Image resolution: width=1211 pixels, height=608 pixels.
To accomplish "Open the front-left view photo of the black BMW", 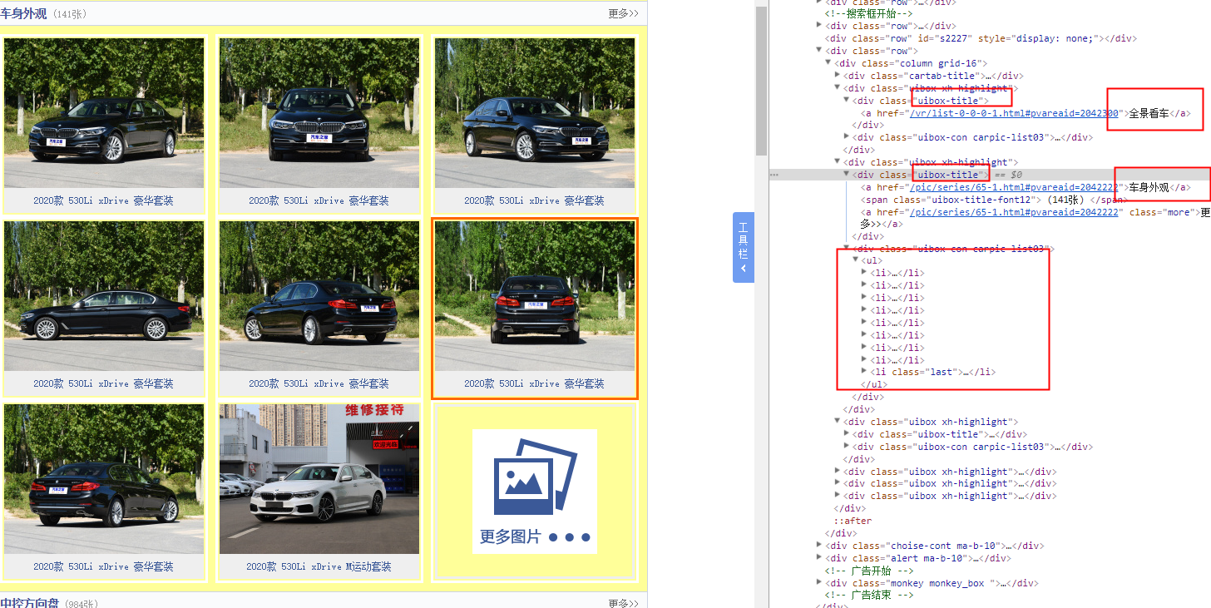I will pyautogui.click(x=104, y=113).
